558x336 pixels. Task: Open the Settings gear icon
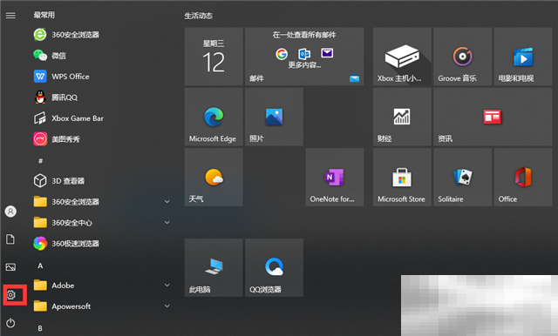click(11, 295)
